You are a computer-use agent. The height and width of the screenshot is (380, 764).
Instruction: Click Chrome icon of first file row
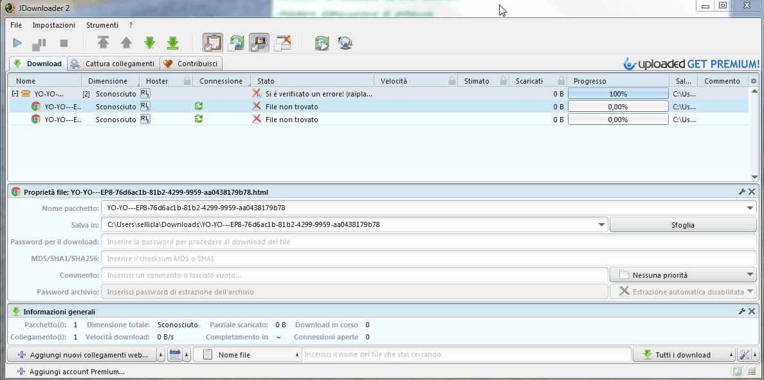(35, 106)
